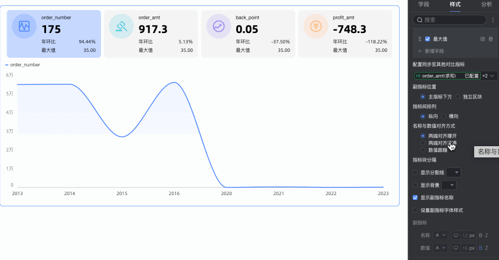The image size is (499, 260).
Task: Select the 独立区块 radio option
Action: click(458, 97)
